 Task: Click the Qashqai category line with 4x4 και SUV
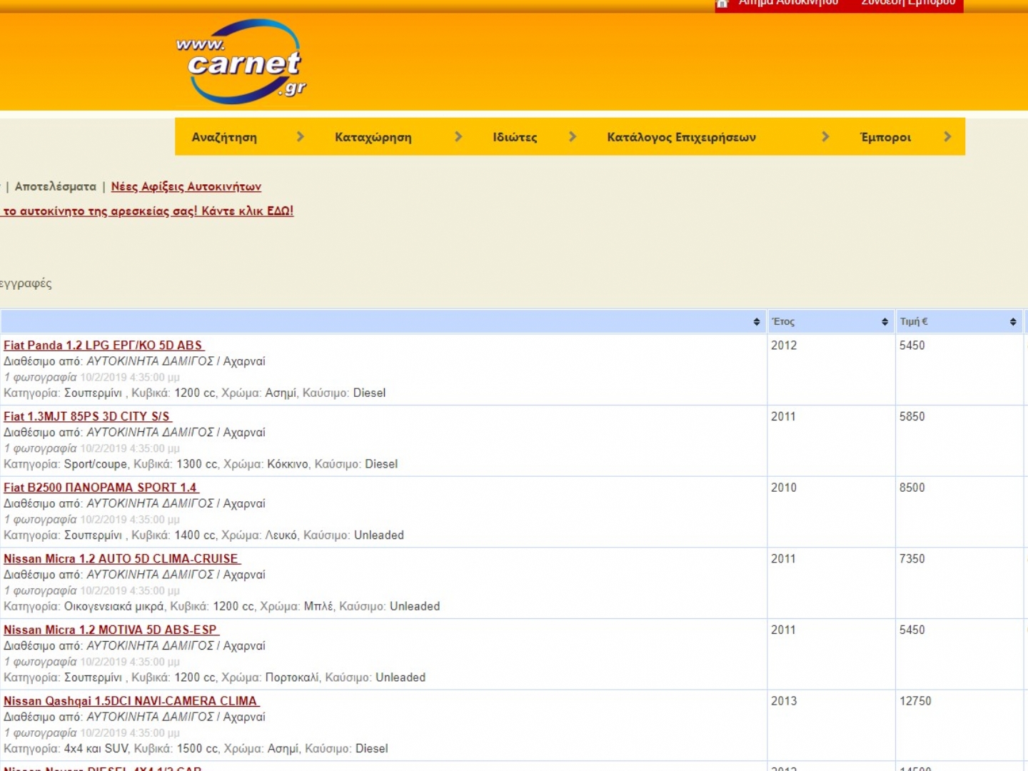tap(196, 749)
